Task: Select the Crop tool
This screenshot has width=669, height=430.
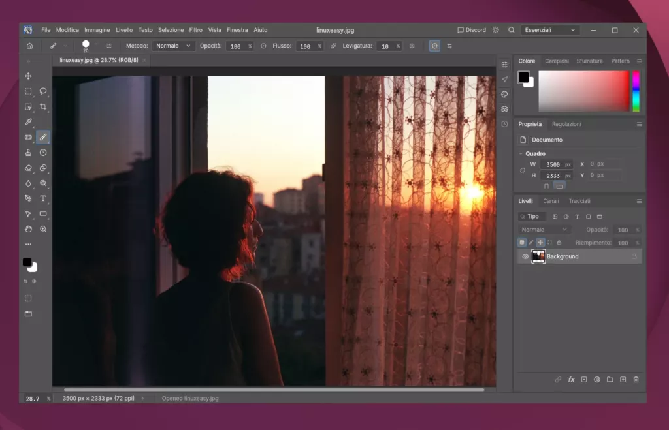Action: tap(43, 106)
